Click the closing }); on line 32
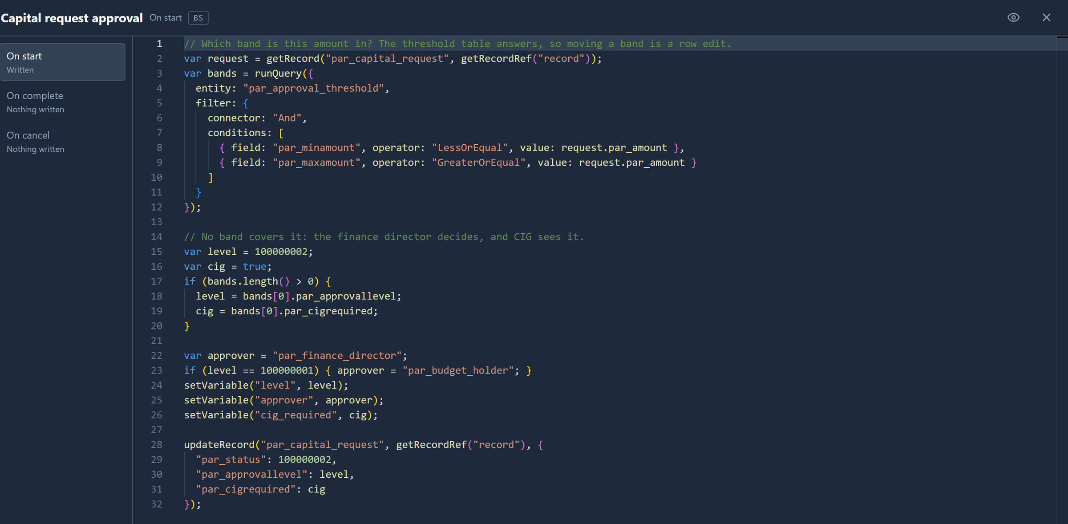This screenshot has height=524, width=1068. [192, 504]
